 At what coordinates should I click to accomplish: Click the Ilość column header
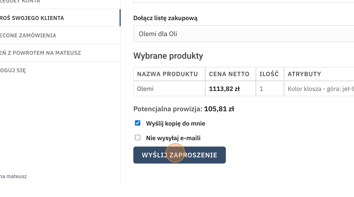[269, 74]
